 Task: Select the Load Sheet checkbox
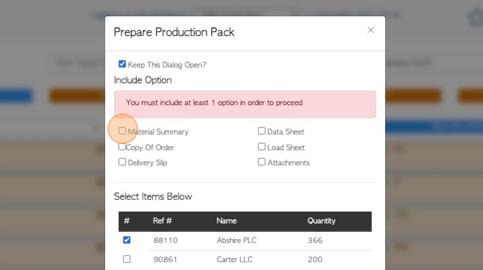(x=262, y=147)
